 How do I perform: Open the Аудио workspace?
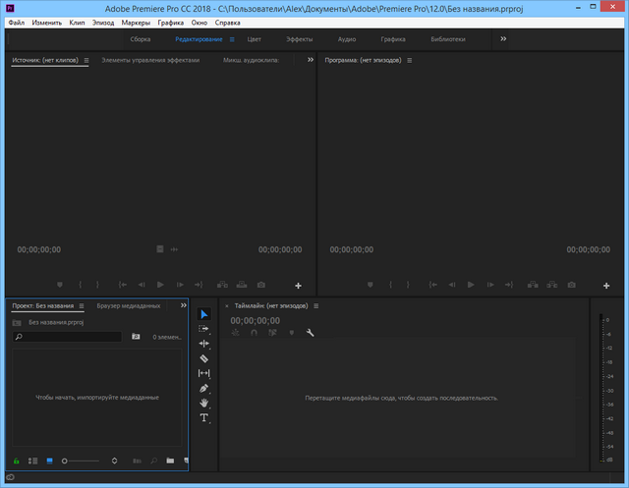click(347, 39)
